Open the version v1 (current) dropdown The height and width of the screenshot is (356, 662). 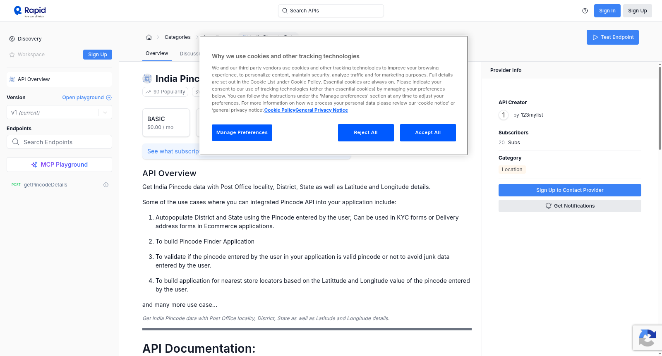[59, 112]
